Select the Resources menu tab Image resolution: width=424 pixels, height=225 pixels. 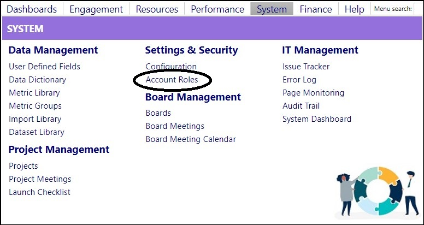[x=157, y=9]
